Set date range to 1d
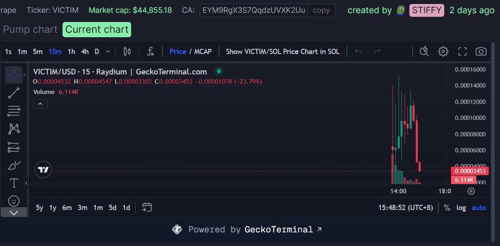Viewport: 500px width, 246px height. 126,207
